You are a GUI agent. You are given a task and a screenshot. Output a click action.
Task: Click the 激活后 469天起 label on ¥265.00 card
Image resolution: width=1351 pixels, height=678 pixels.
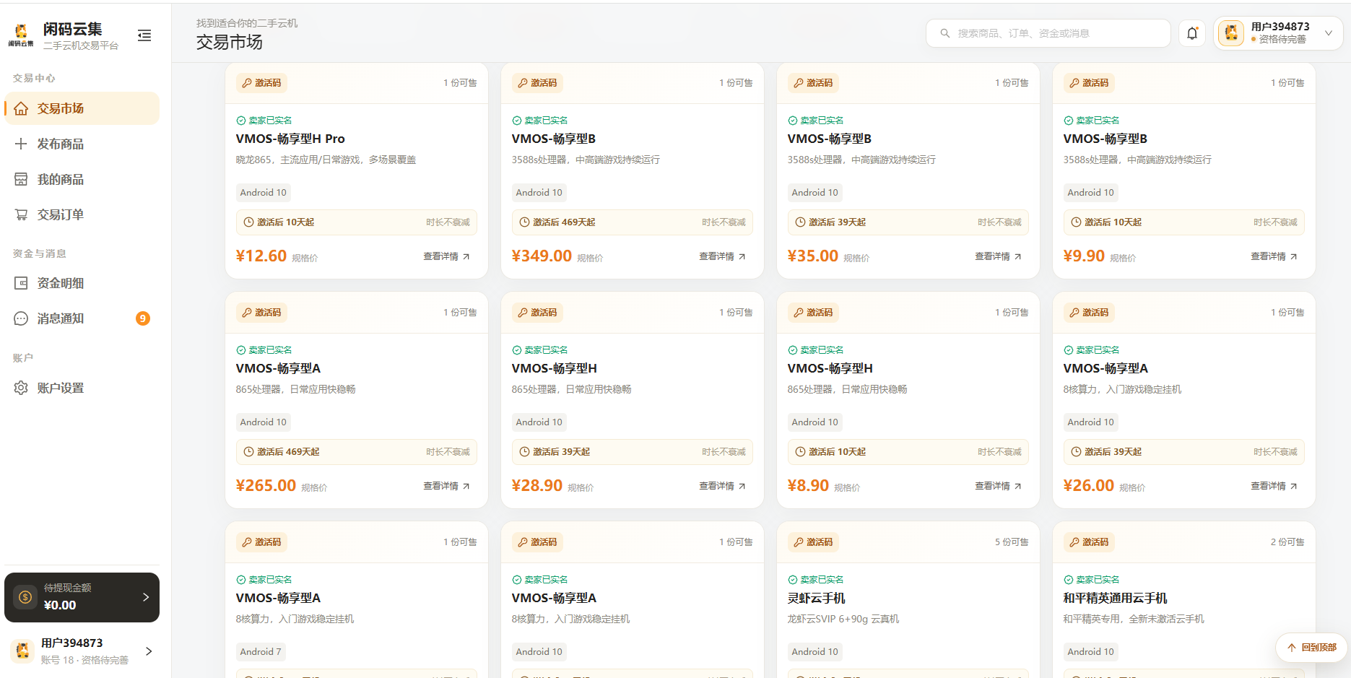pyautogui.click(x=288, y=452)
